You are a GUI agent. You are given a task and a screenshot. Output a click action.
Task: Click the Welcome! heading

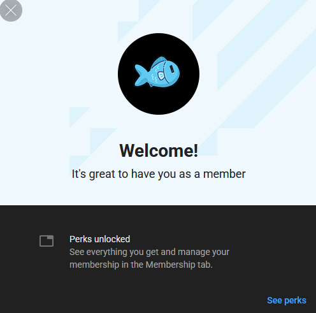point(159,150)
